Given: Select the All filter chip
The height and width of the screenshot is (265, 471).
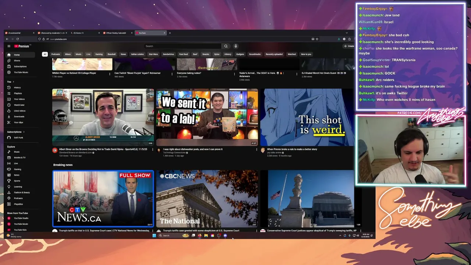Looking at the screenshot, I should [x=45, y=54].
